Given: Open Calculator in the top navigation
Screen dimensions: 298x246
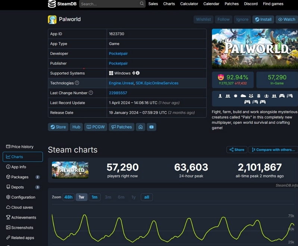Looking at the screenshot, I should [189, 4].
